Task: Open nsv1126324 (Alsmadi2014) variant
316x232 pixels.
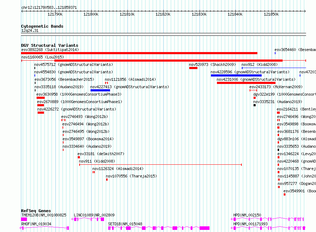Action: (x=118, y=169)
